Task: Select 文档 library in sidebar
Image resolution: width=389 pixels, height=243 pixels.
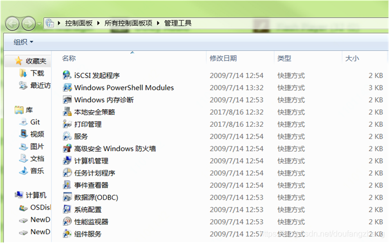Action: pyautogui.click(x=37, y=159)
